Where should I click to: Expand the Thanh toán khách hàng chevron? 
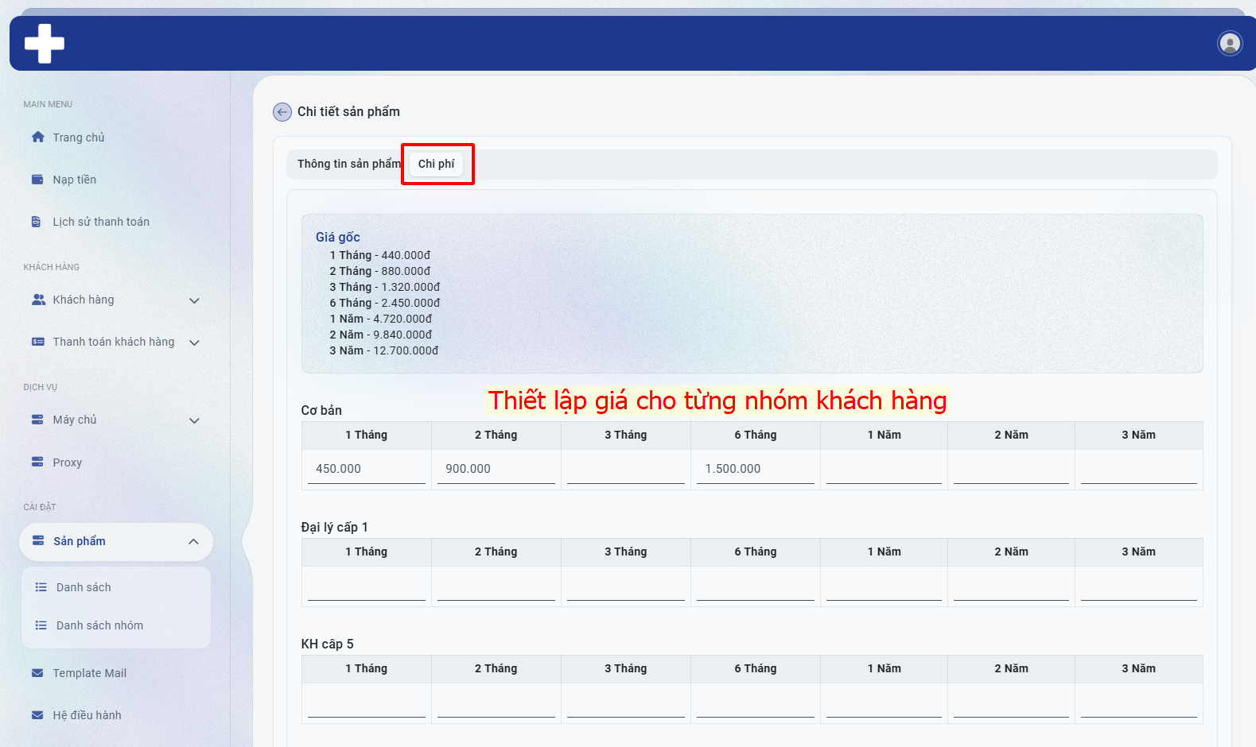click(x=194, y=343)
